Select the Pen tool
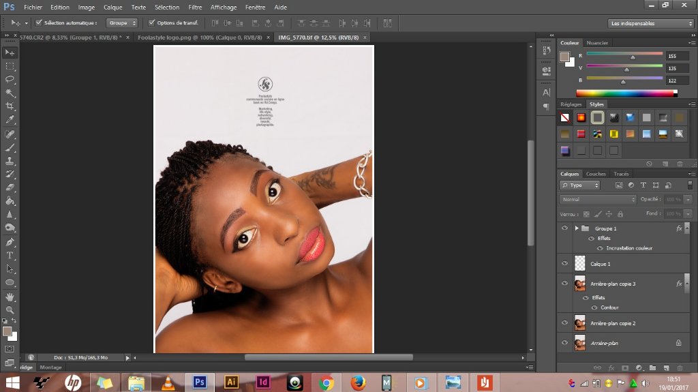Screen dimensions: 698x392 [10, 242]
